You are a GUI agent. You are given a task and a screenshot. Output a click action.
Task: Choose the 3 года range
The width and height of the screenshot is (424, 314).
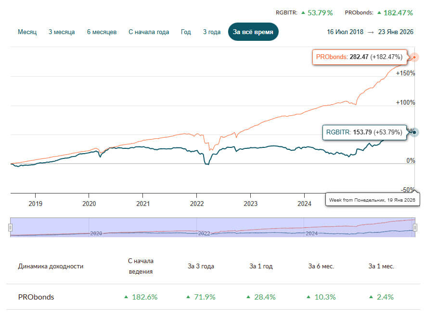click(212, 32)
